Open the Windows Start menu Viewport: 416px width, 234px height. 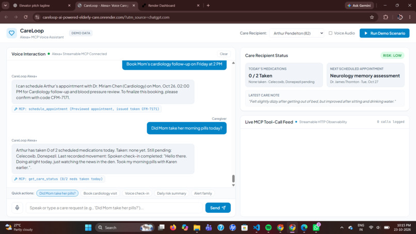point(88,228)
